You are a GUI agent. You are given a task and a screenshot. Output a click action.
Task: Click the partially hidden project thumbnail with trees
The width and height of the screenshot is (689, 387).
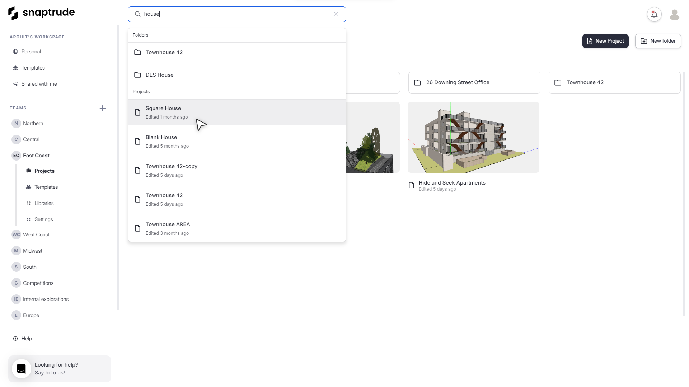[x=373, y=137]
